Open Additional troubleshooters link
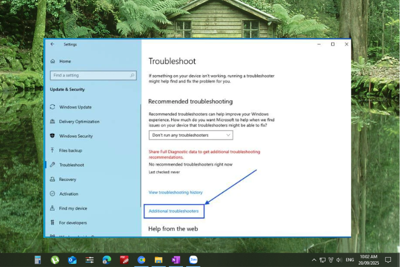This screenshot has height=267, width=400. coord(173,211)
